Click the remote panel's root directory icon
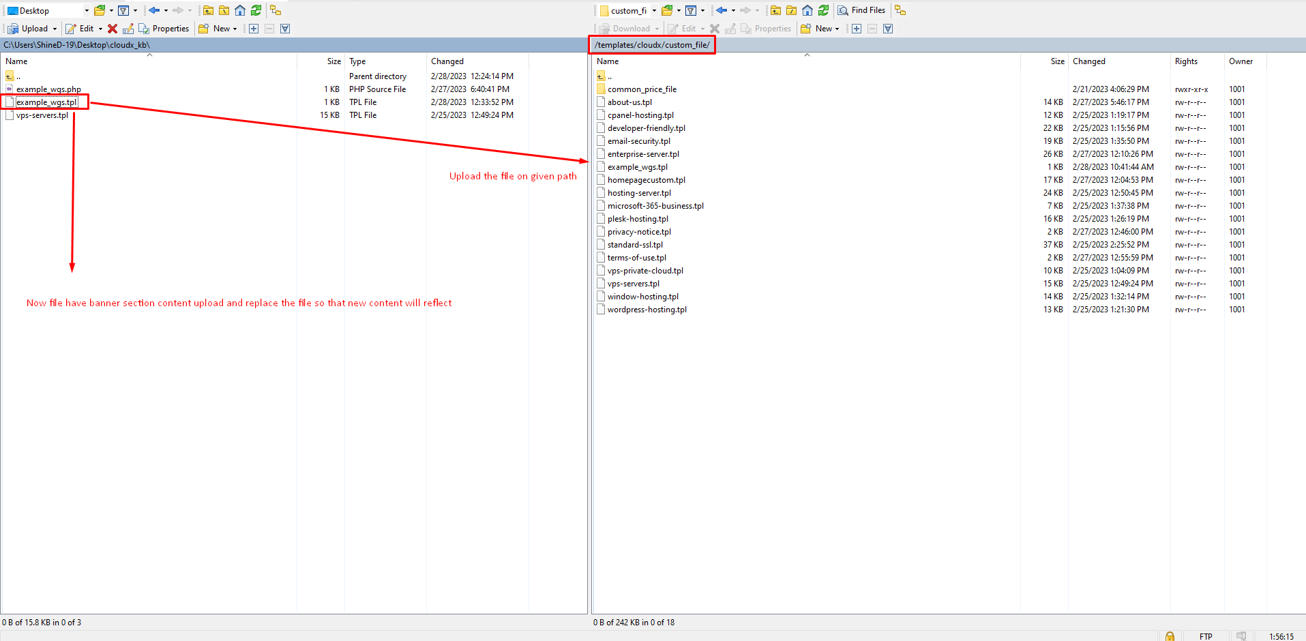The height and width of the screenshot is (641, 1306). [791, 10]
